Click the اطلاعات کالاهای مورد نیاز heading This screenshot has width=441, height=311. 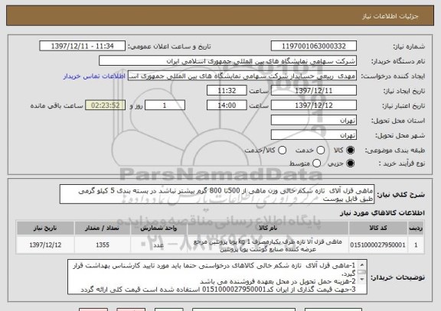(382, 213)
